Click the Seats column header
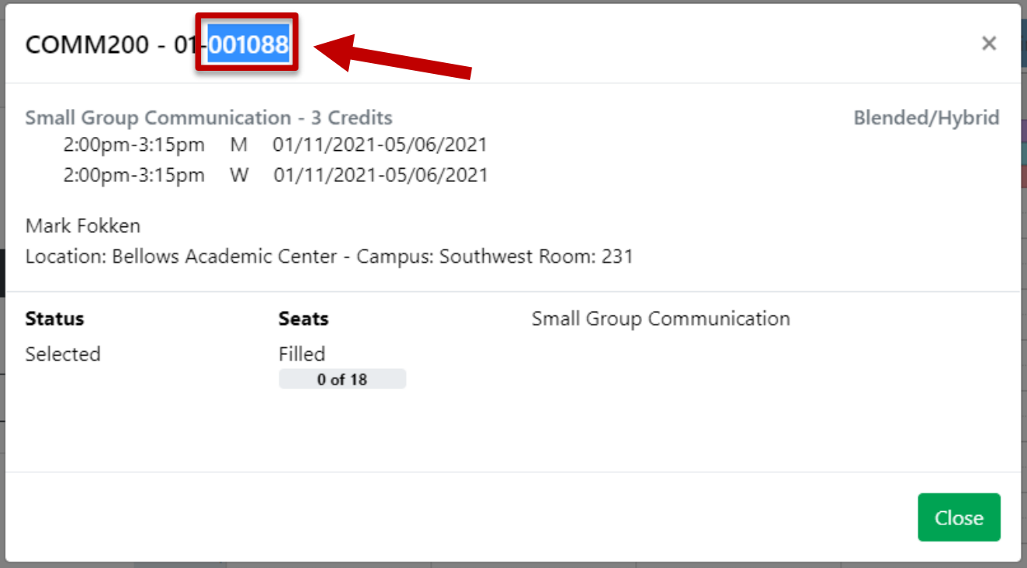 tap(304, 319)
